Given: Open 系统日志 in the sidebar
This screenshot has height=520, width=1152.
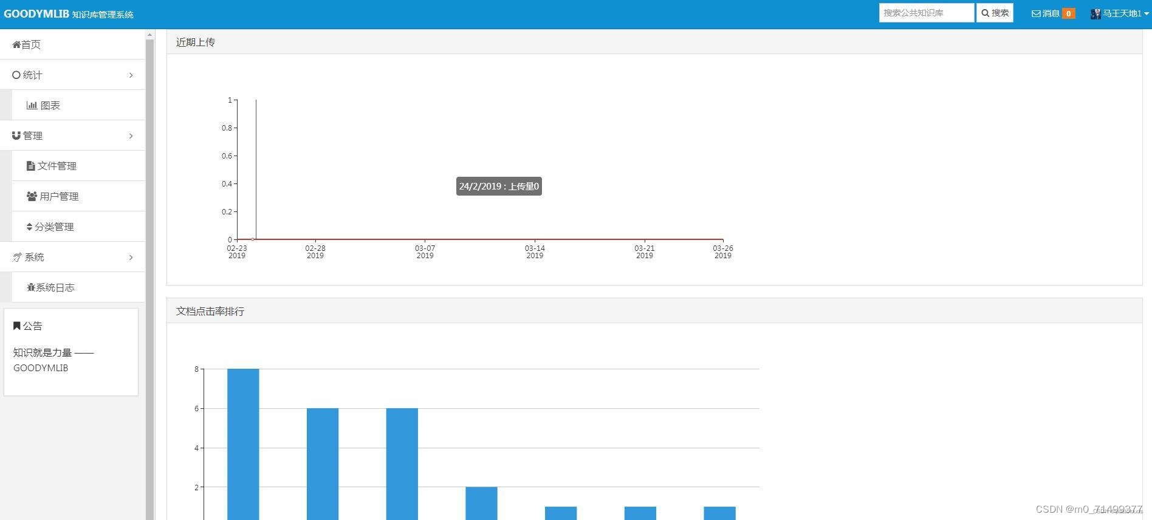Looking at the screenshot, I should click(78, 287).
